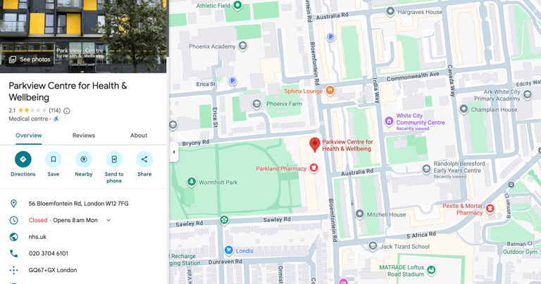The height and width of the screenshot is (284, 541).
Task: View photos with See photos button
Action: pyautogui.click(x=30, y=59)
